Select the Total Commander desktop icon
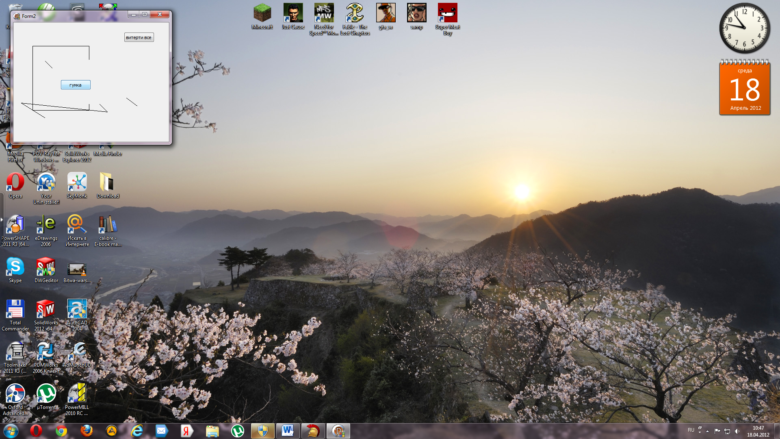The image size is (780, 439). pyautogui.click(x=15, y=315)
